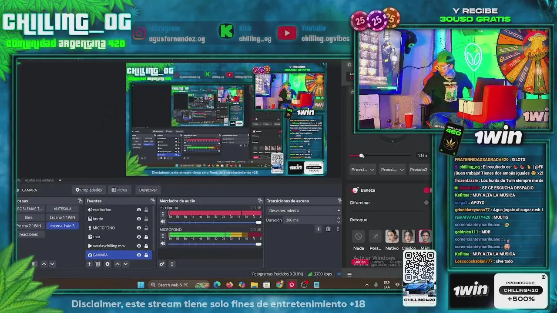This screenshot has width=557, height=313.
Task: Open audio mixer three-dot menu
Action: pos(172,264)
